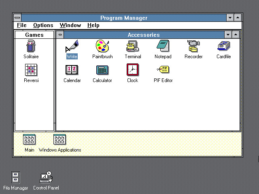Select the Write pen icon

[72, 46]
